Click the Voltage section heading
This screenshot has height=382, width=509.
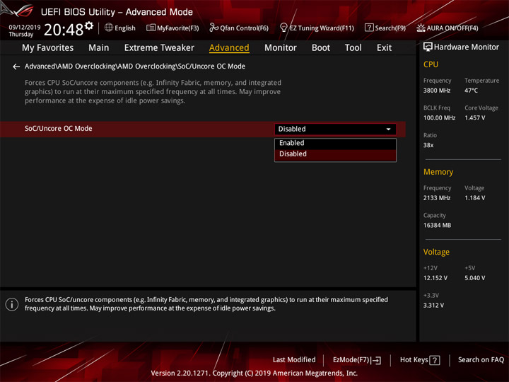pos(436,252)
